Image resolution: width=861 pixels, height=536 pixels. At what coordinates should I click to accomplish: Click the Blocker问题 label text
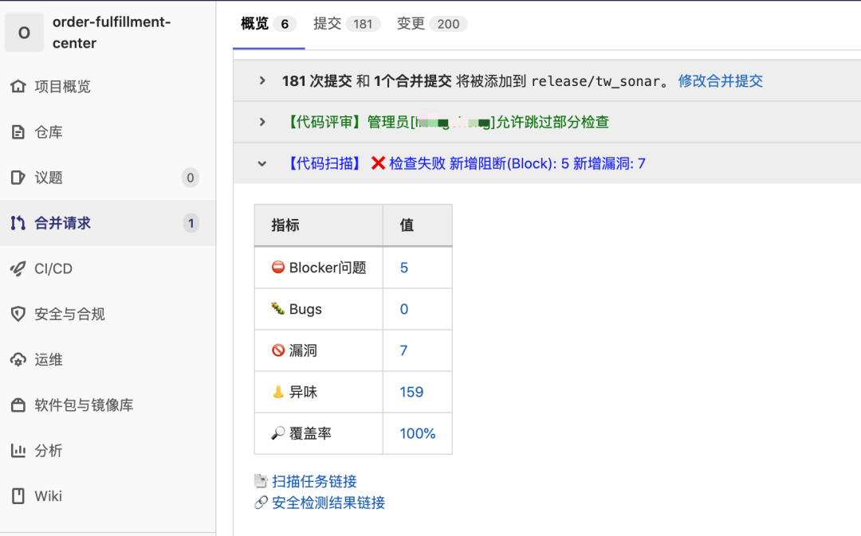328,268
